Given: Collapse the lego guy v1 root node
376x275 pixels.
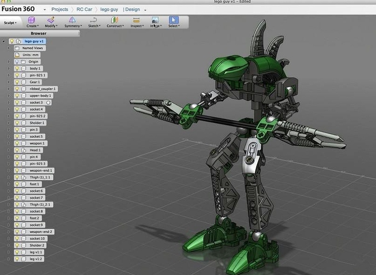Looking at the screenshot, I should 3,40.
